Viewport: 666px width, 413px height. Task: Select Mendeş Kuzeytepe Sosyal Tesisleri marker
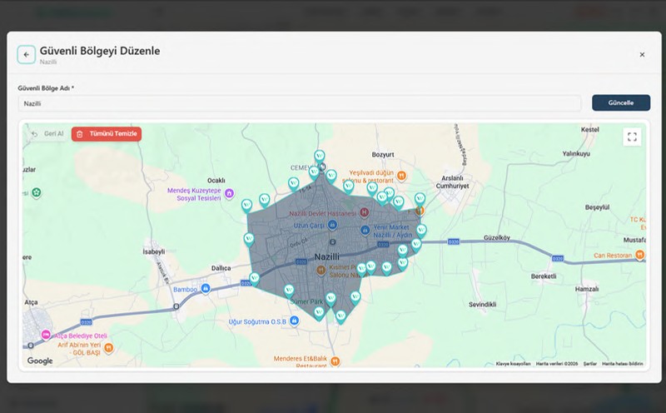click(230, 193)
